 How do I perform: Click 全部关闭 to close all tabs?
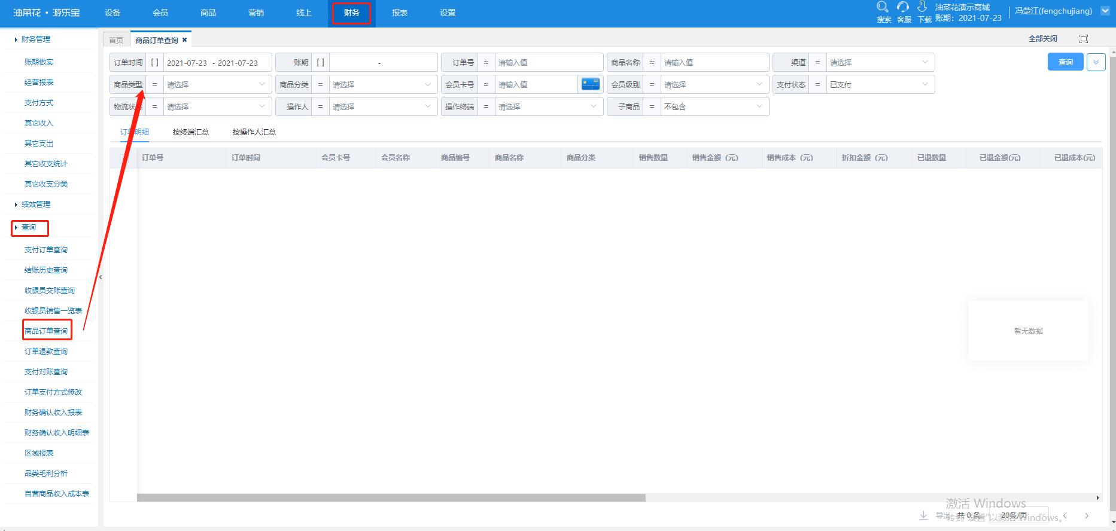(x=1043, y=39)
